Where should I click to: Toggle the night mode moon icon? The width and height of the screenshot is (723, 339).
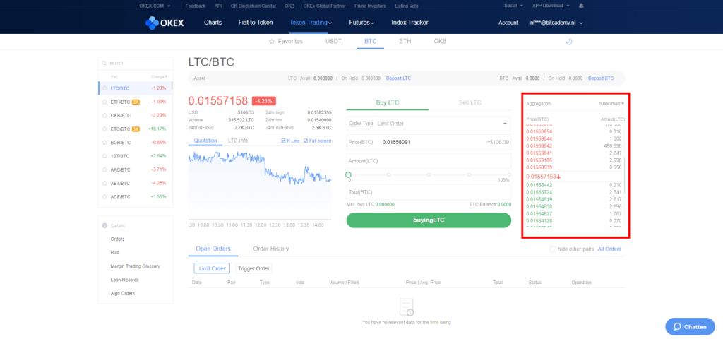tap(568, 42)
